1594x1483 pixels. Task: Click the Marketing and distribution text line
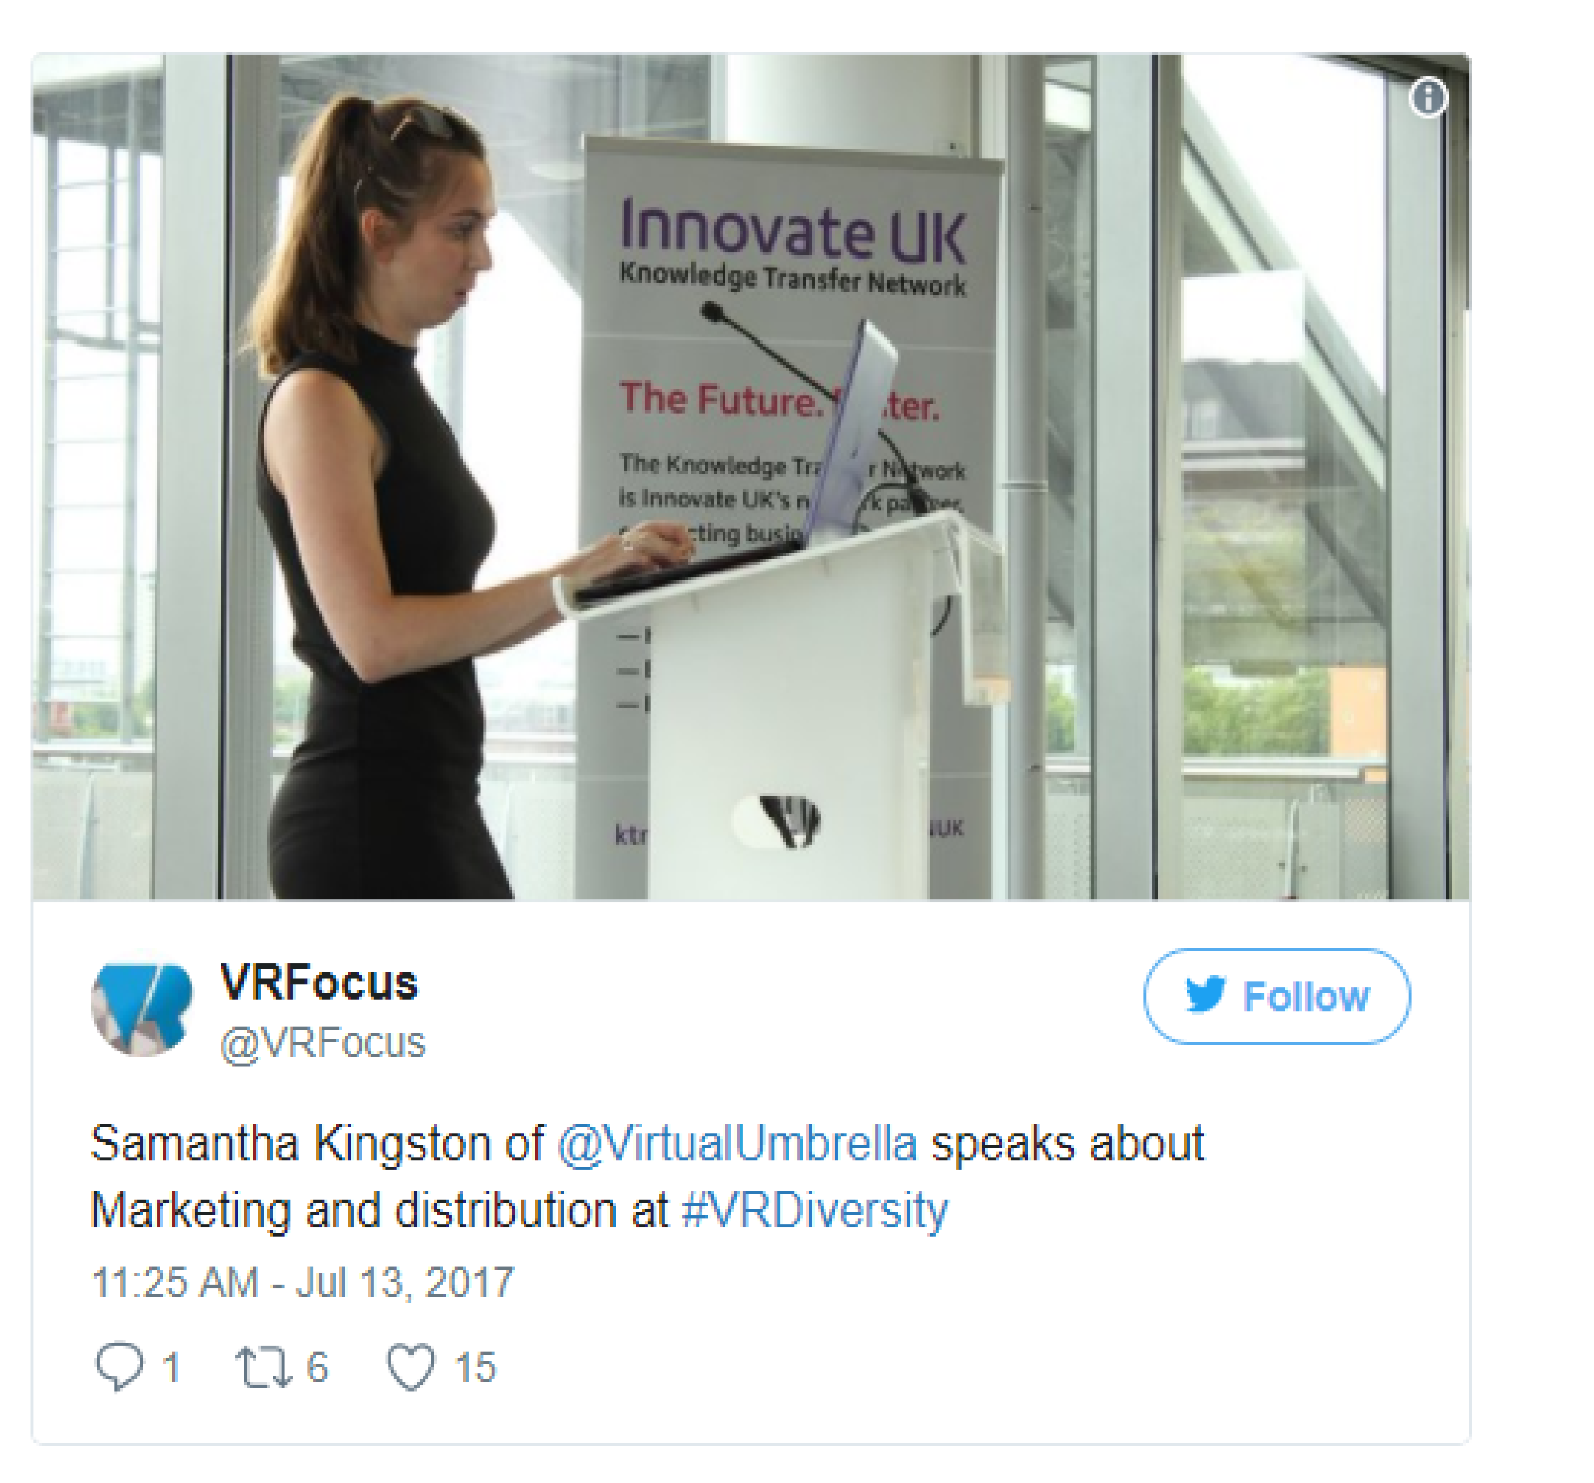click(x=519, y=1210)
